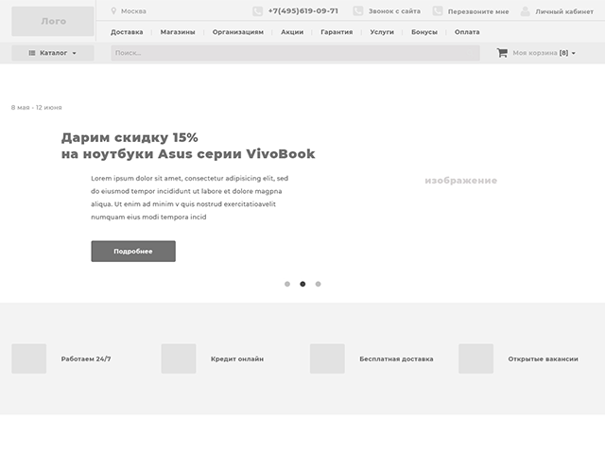Image resolution: width=605 pixels, height=454 pixels.
Task: Expand the Моя корзина dropdown arrow
Action: (x=574, y=53)
